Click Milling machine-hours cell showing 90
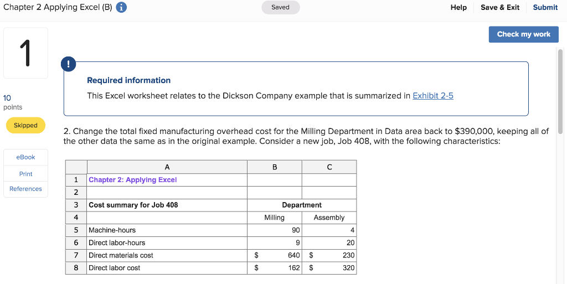This screenshot has height=284, width=567. pyautogui.click(x=275, y=230)
